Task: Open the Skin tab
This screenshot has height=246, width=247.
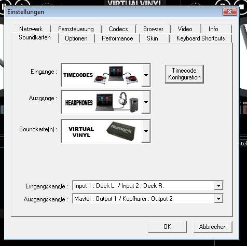Action: pos(153,38)
